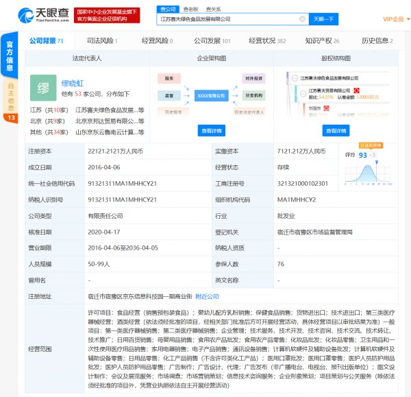Screen dimensions: 411x397
Task: Switch to the 查老板 search tab
Action: [x=190, y=9]
